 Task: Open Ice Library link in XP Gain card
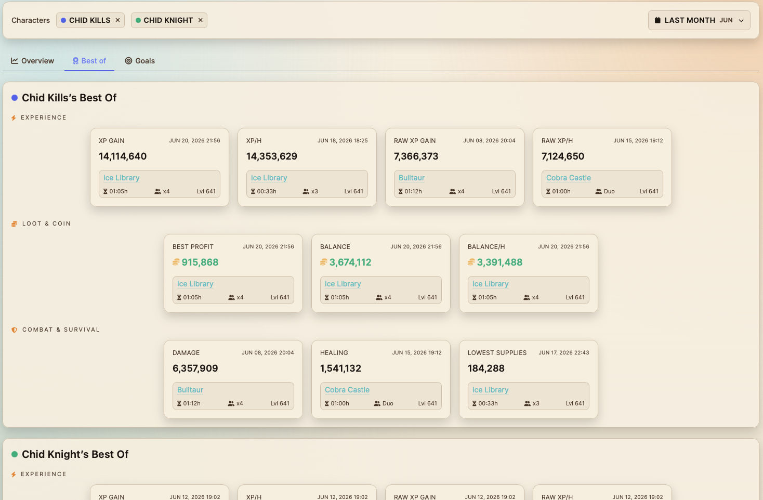(121, 178)
